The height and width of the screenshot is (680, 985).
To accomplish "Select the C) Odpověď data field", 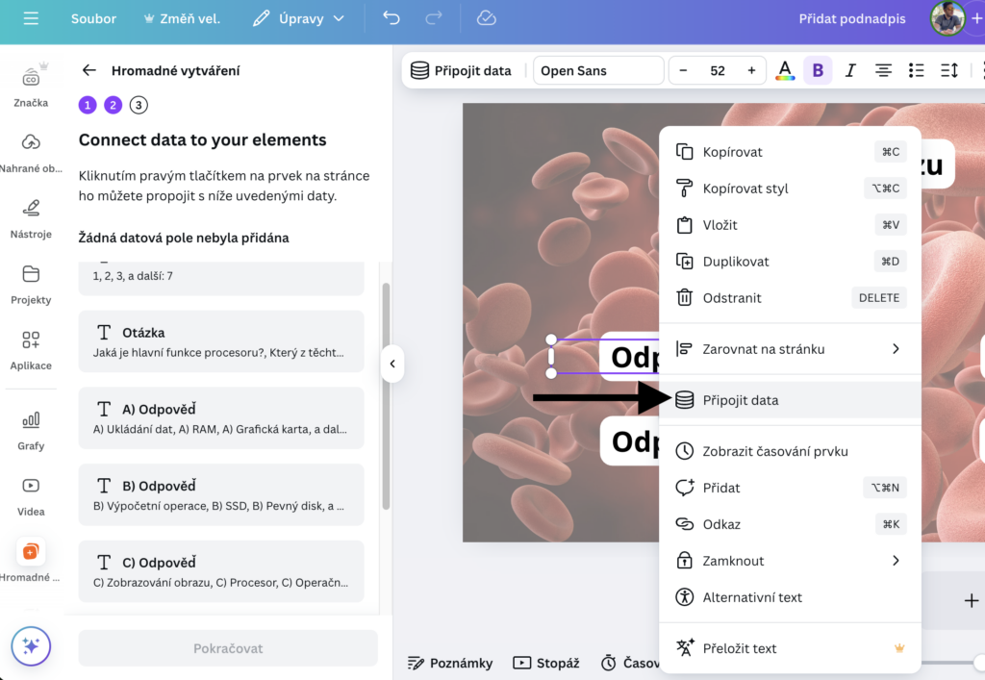I will click(221, 571).
